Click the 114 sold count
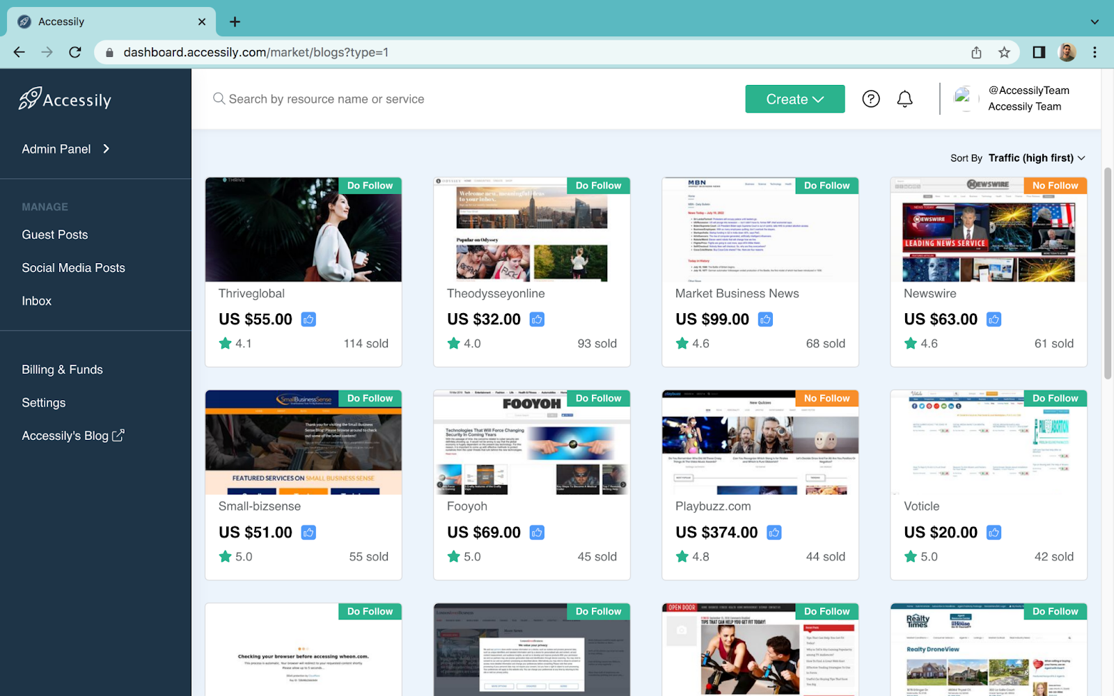The height and width of the screenshot is (696, 1114). pyautogui.click(x=366, y=343)
